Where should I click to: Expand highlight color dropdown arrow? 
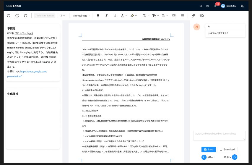(x=136, y=16)
